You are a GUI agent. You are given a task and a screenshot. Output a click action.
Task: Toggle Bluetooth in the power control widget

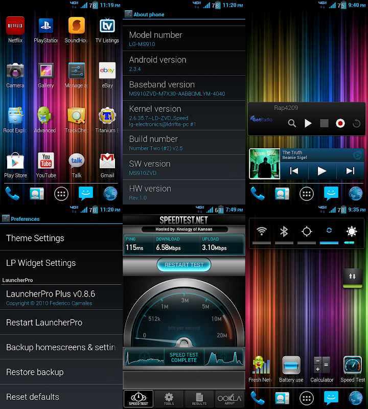pos(284,232)
